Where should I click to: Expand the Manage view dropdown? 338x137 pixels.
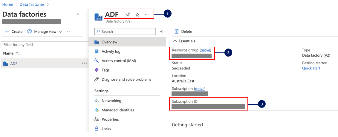pyautogui.click(x=45, y=31)
